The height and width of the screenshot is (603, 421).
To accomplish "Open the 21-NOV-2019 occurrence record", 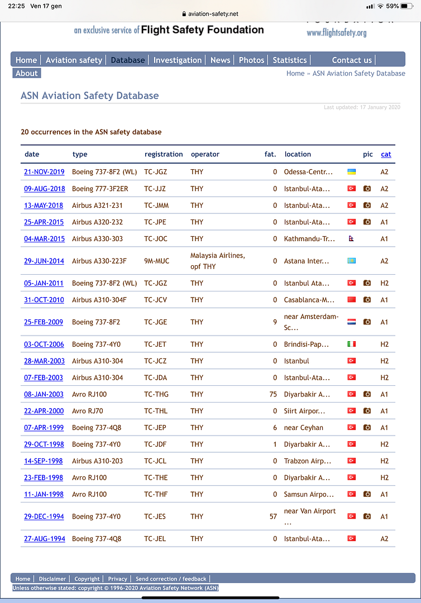I will (x=44, y=171).
